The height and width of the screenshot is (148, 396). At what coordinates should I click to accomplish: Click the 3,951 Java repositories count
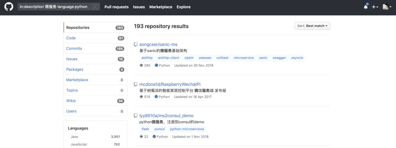pyautogui.click(x=115, y=137)
